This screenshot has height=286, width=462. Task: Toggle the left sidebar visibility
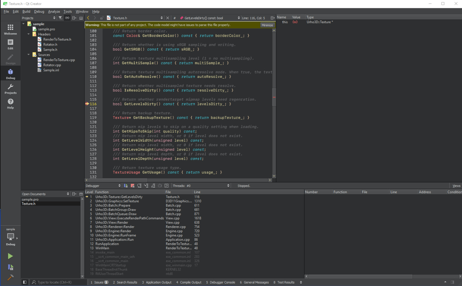tap(25, 282)
